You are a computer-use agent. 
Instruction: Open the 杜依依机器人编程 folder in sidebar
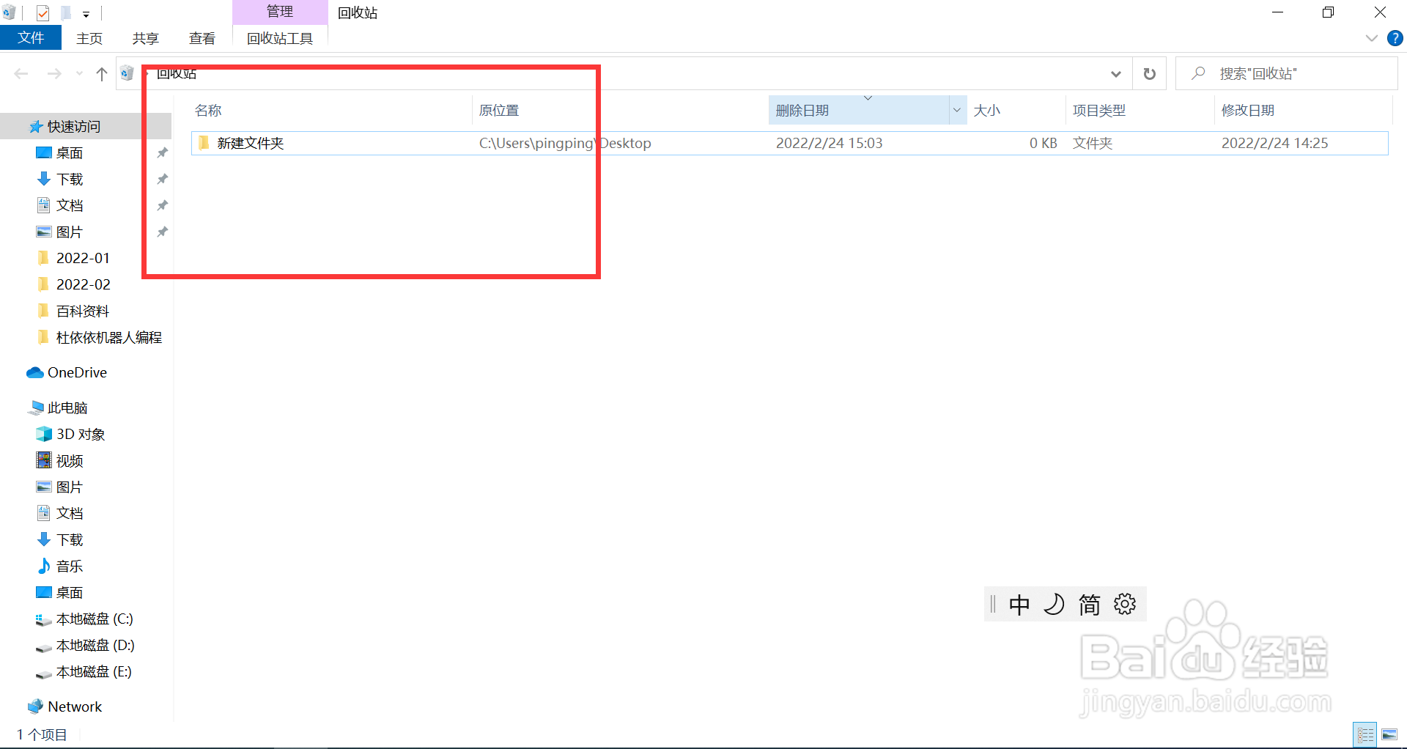click(x=108, y=337)
